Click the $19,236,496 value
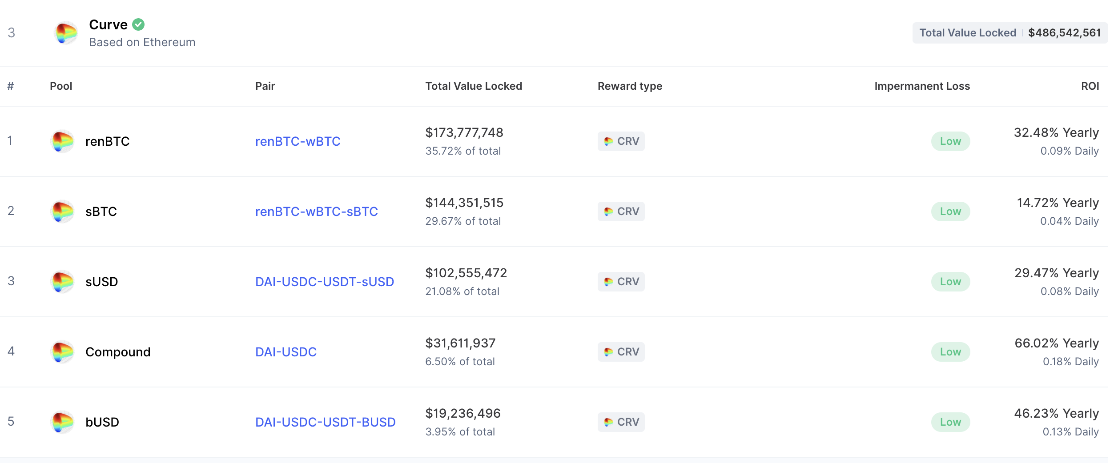Image resolution: width=1118 pixels, height=463 pixels. (463, 413)
